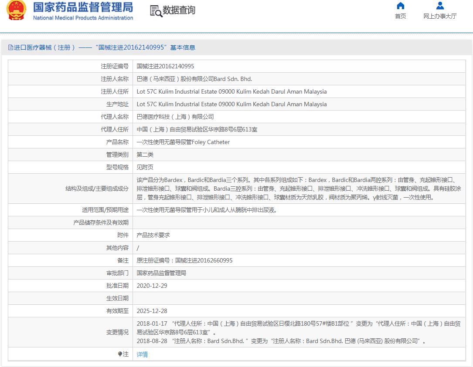This screenshot has width=473, height=367.
Task: Select product name Foley Catheter
Action: pos(183,142)
